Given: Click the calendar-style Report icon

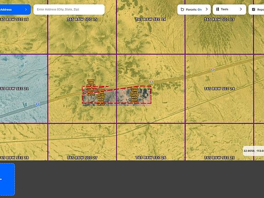Looking at the screenshot, I should pos(253,10).
